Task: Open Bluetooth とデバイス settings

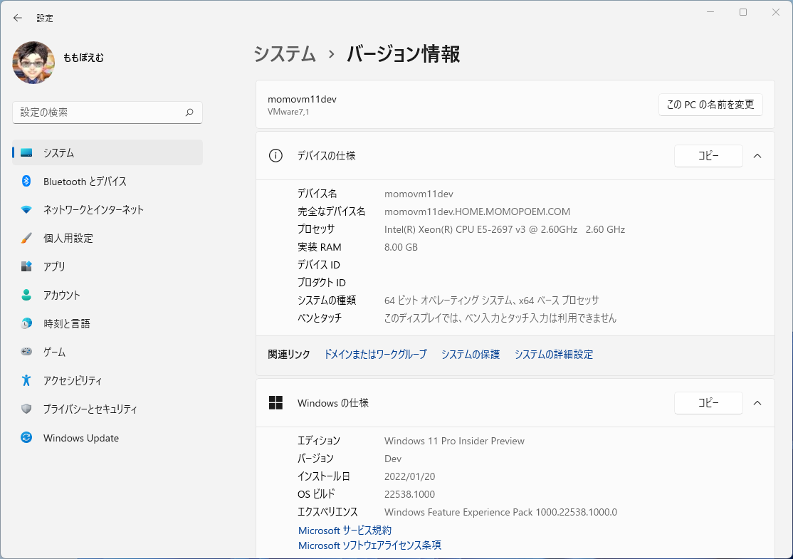Action: tap(107, 181)
